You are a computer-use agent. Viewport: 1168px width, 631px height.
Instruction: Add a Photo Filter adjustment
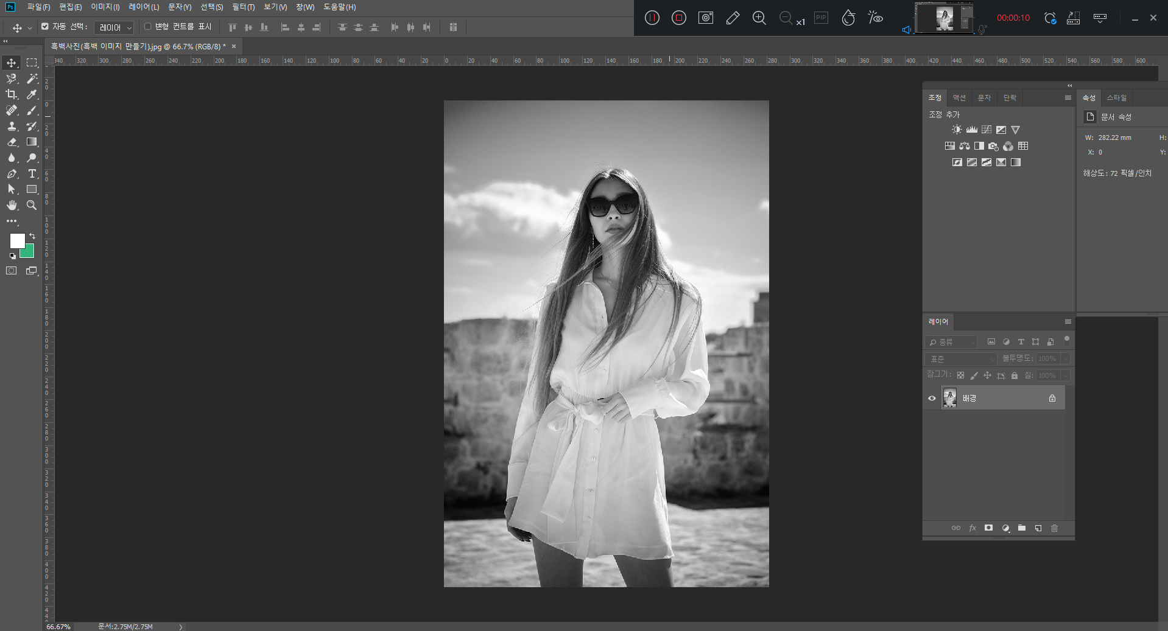click(x=993, y=146)
